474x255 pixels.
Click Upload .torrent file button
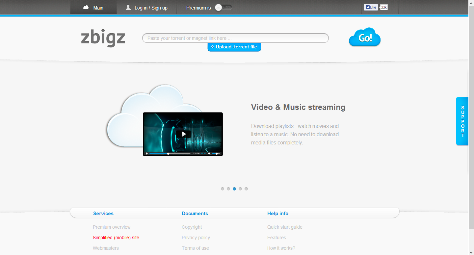point(234,47)
